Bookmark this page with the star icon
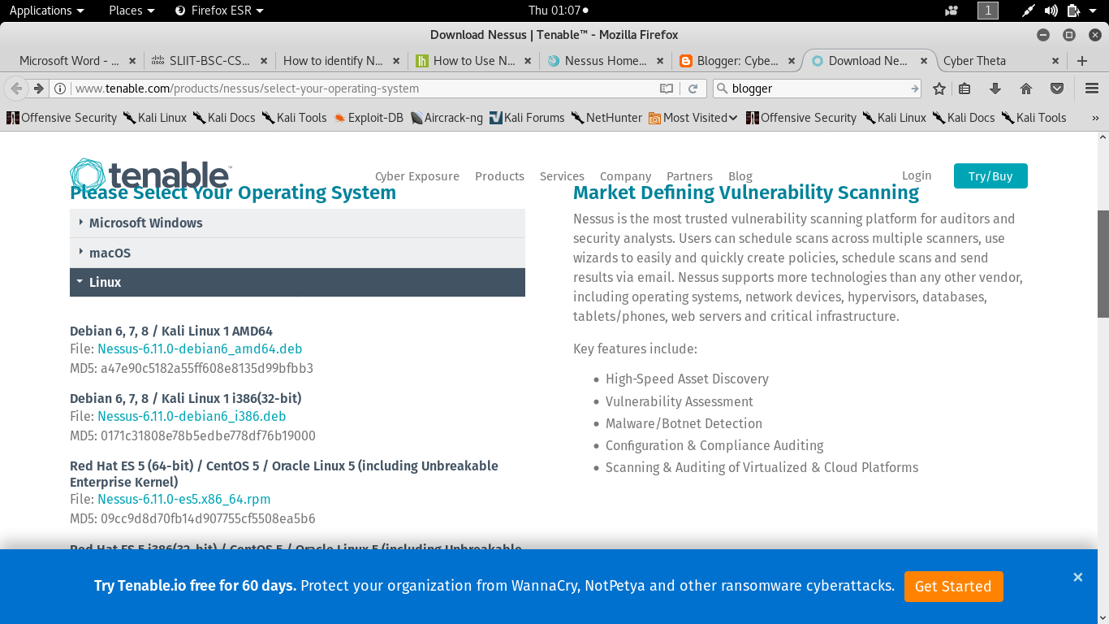This screenshot has width=1109, height=624. (939, 89)
